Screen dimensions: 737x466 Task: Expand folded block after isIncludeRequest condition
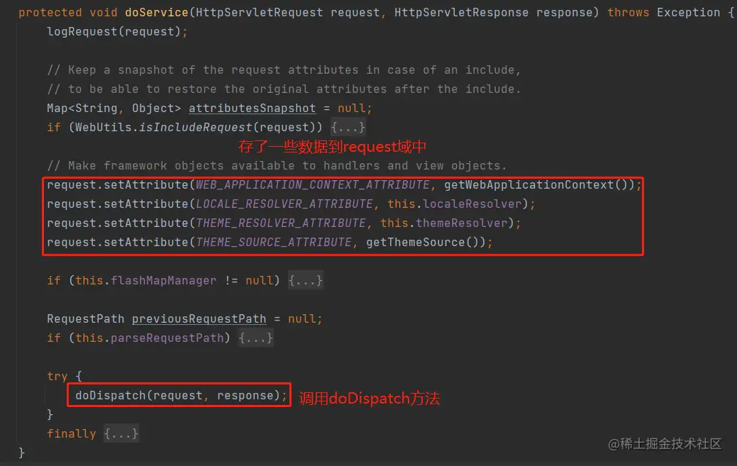[x=348, y=127]
